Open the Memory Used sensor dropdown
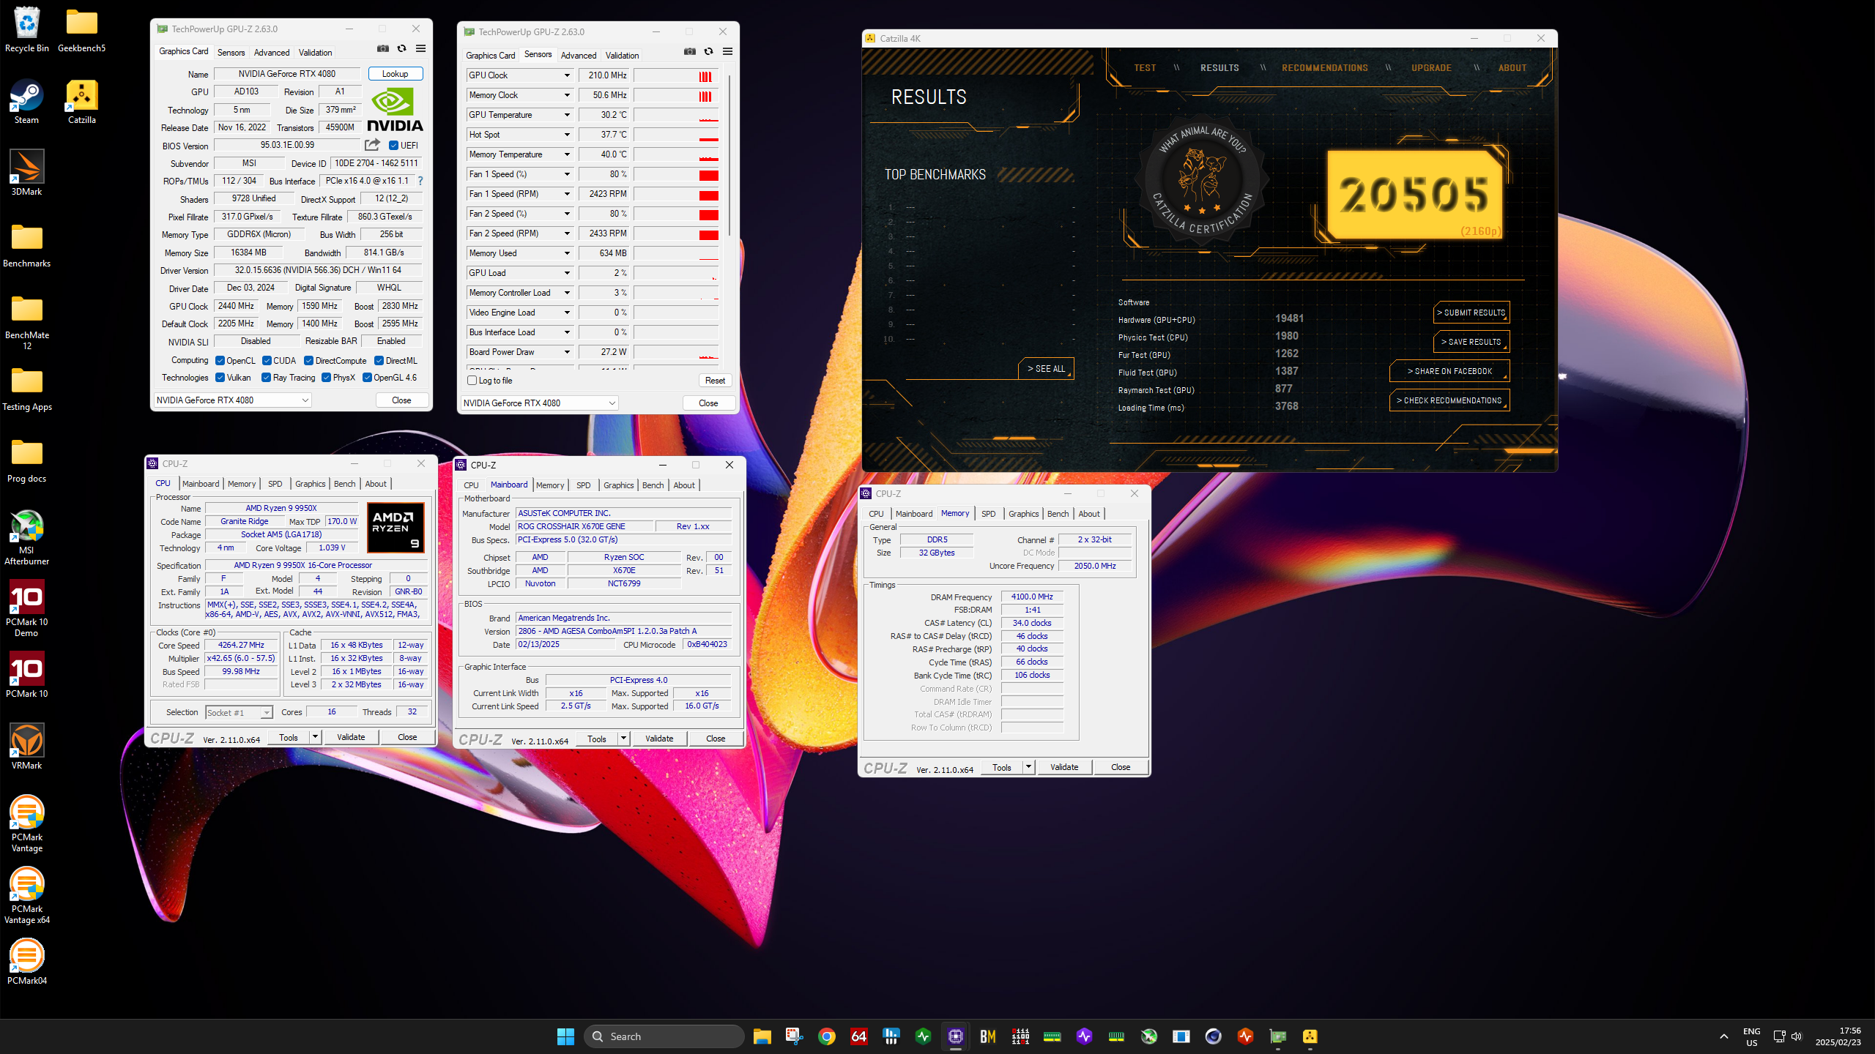Viewport: 1875px width, 1054px height. pyautogui.click(x=566, y=253)
